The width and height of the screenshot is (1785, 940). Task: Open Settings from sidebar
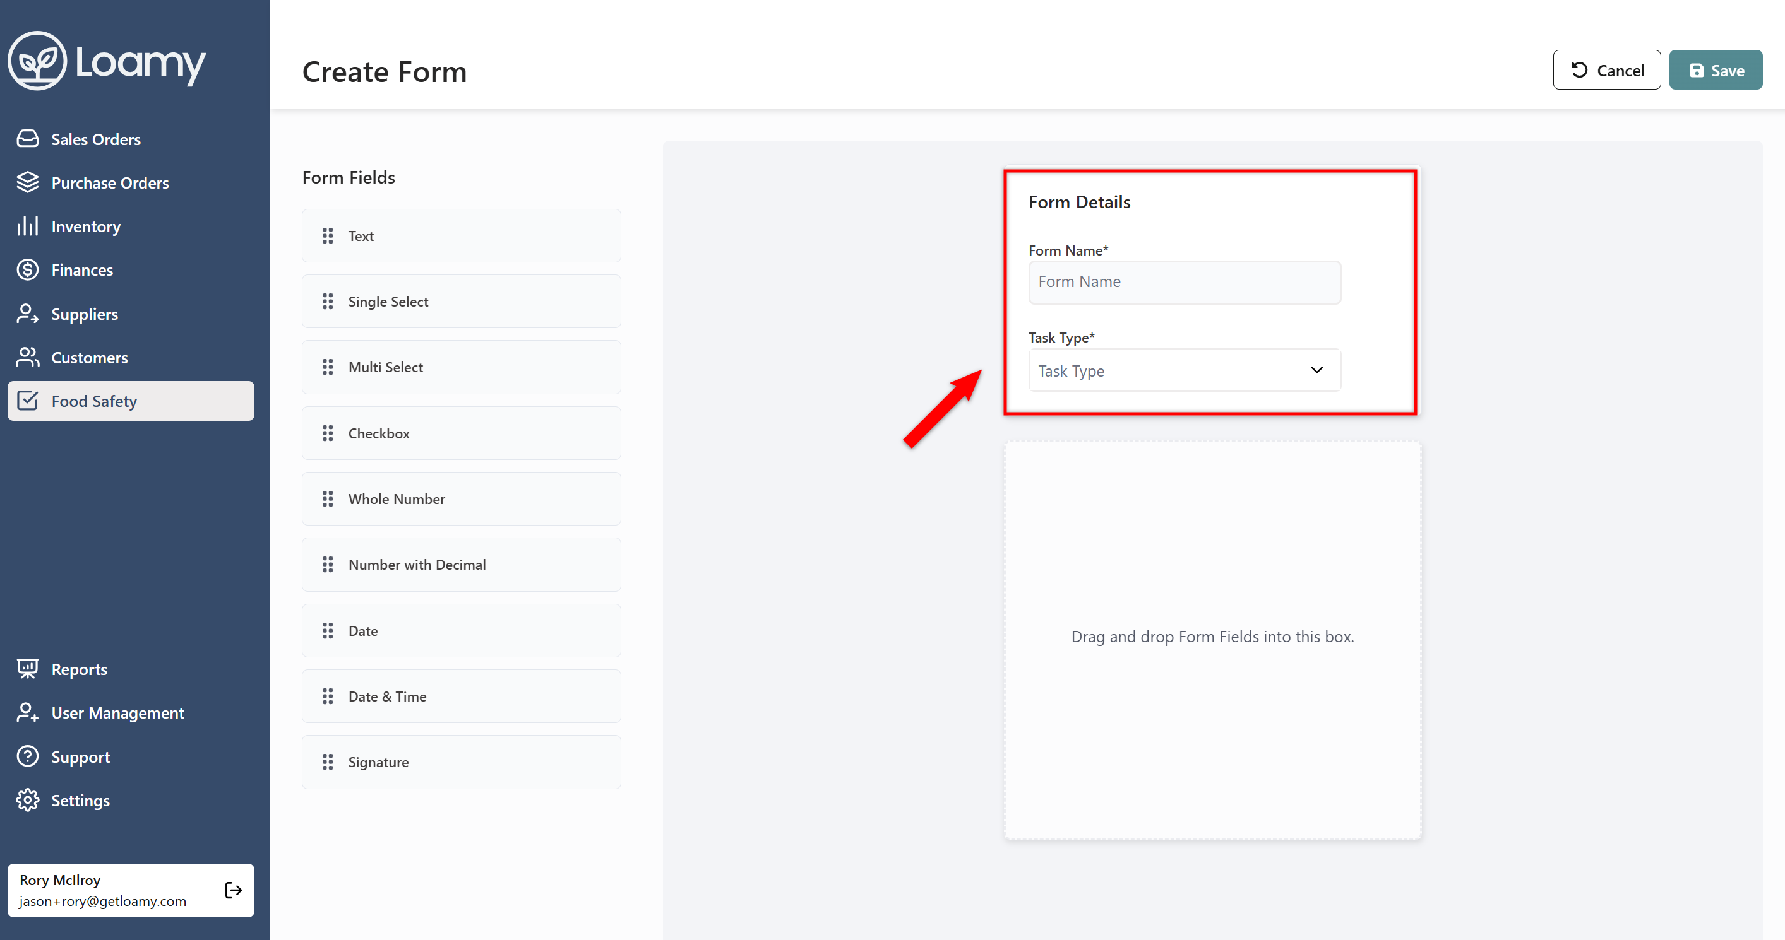point(131,800)
